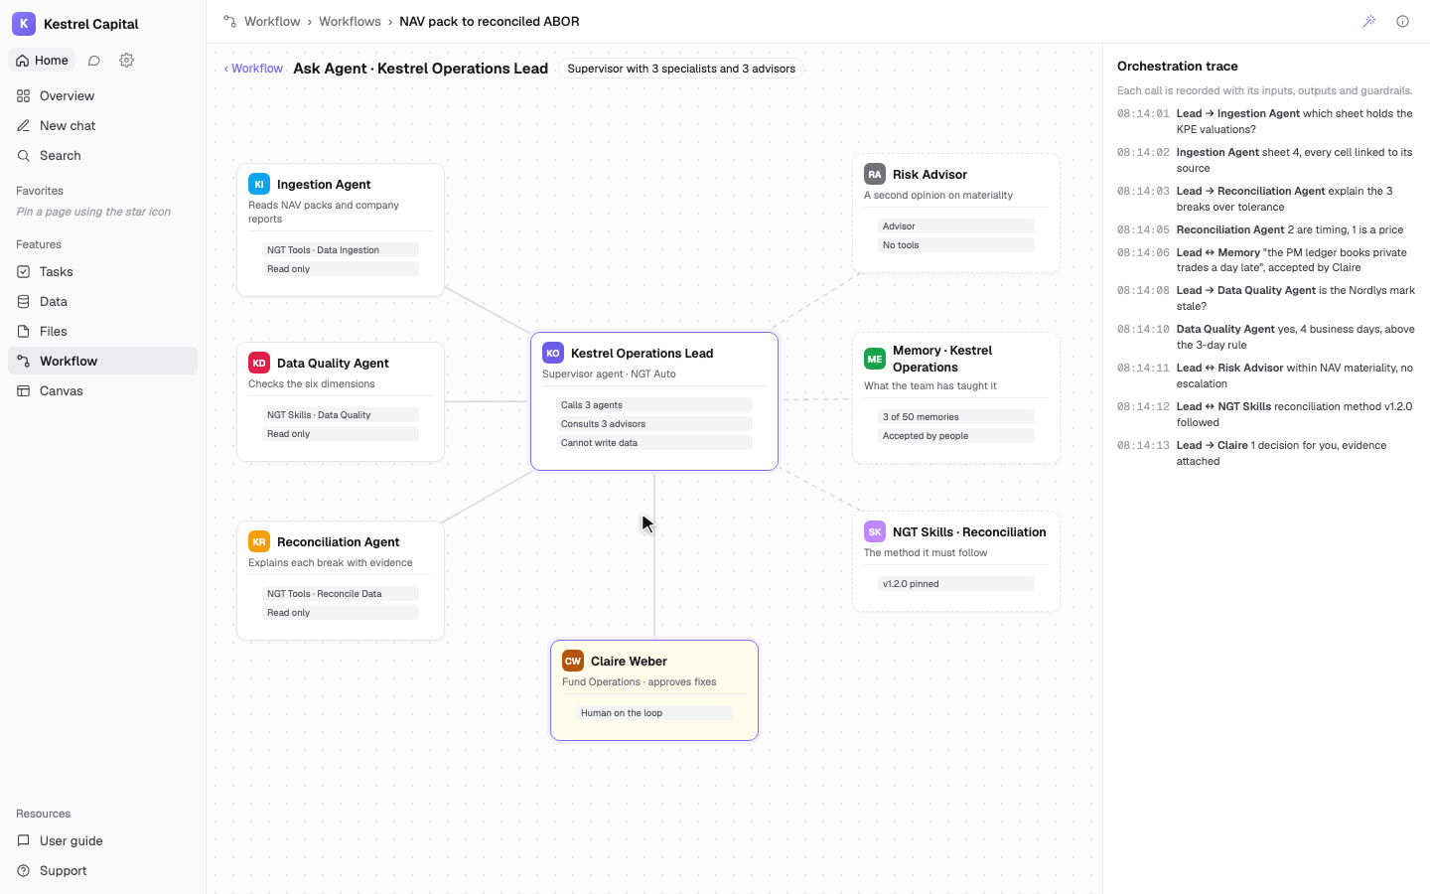The height and width of the screenshot is (894, 1430).
Task: Click the 'Accepted by people' tag
Action: tap(956, 436)
